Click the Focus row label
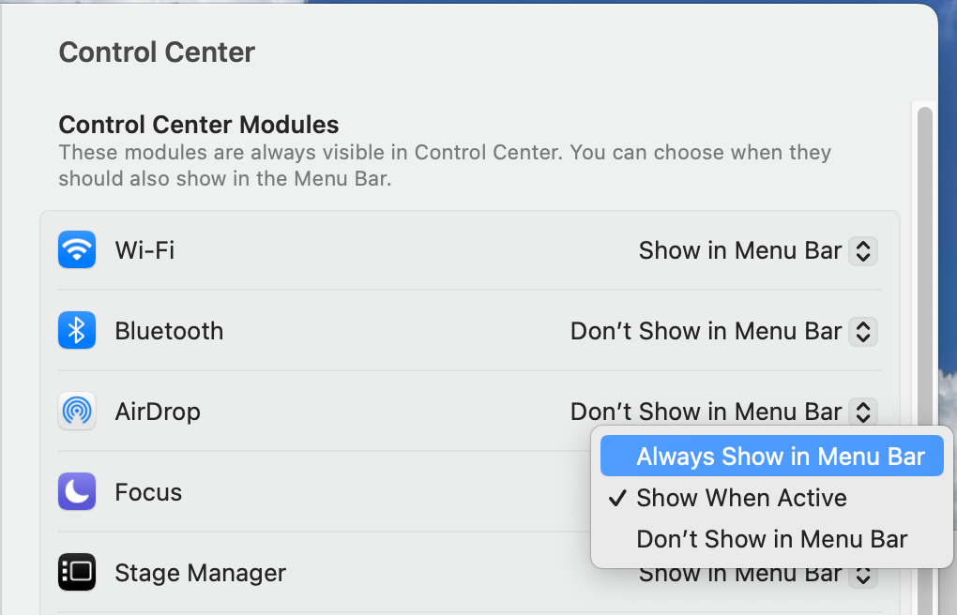The width and height of the screenshot is (957, 615). pos(148,492)
